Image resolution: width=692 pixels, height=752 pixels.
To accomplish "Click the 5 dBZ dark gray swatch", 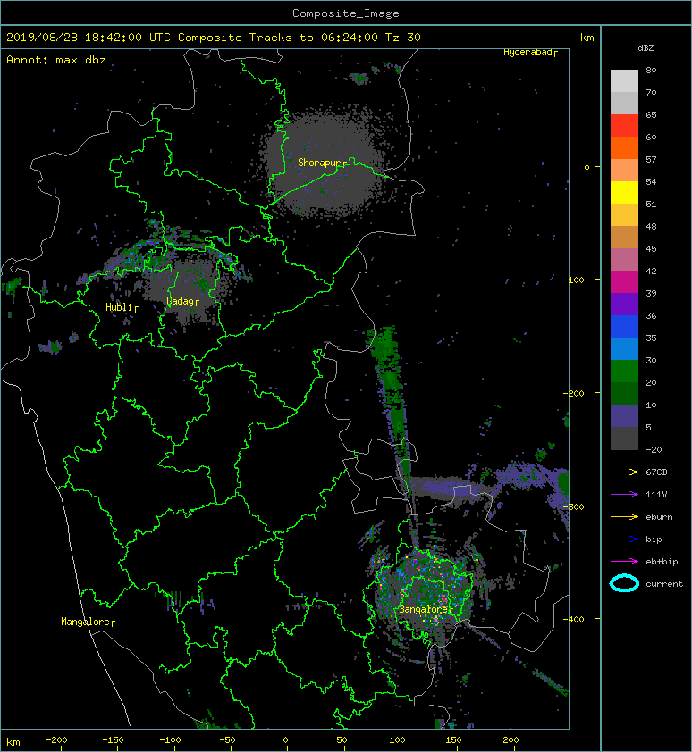I will pyautogui.click(x=624, y=439).
